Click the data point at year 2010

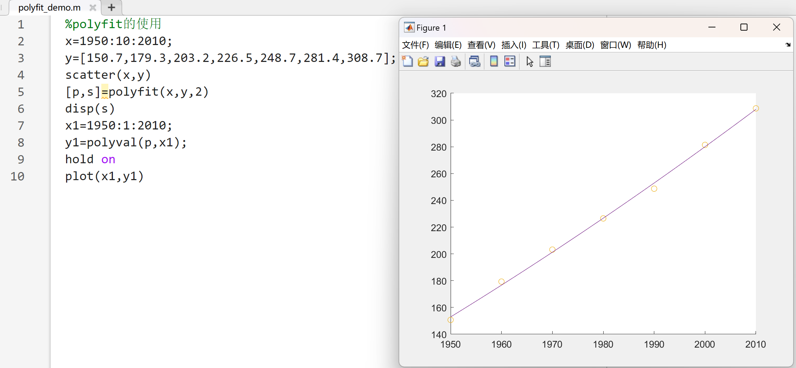tap(756, 108)
